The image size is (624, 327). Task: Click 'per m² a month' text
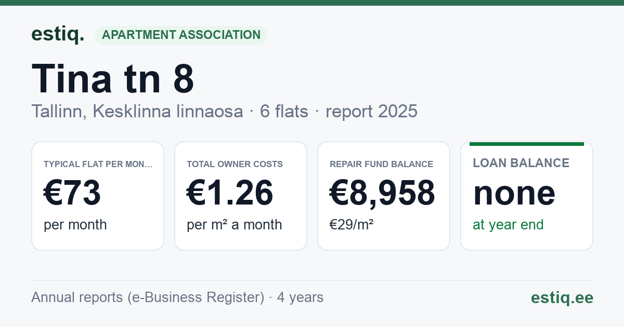point(235,225)
